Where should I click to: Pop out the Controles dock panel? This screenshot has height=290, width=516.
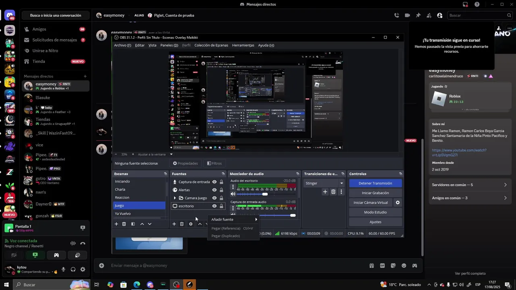click(x=400, y=174)
